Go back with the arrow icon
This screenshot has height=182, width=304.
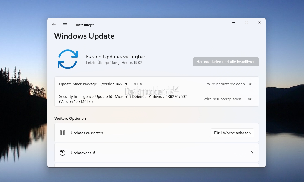(54, 25)
